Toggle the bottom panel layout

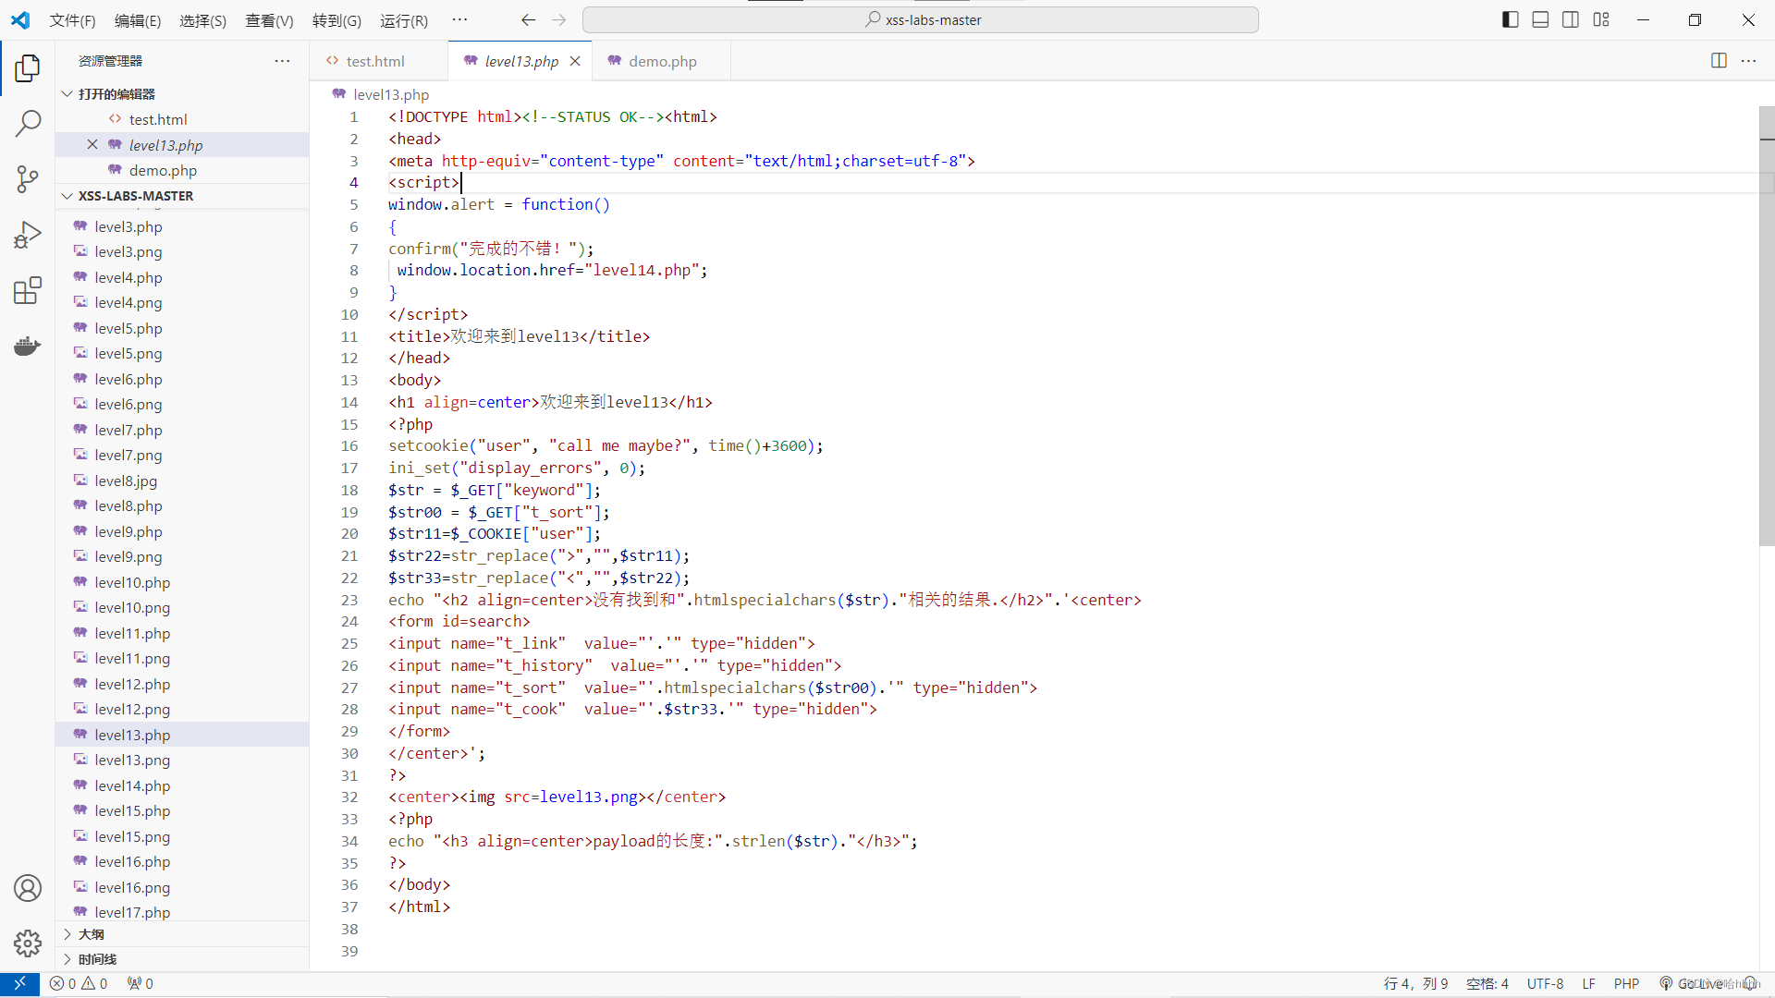pyautogui.click(x=1540, y=19)
